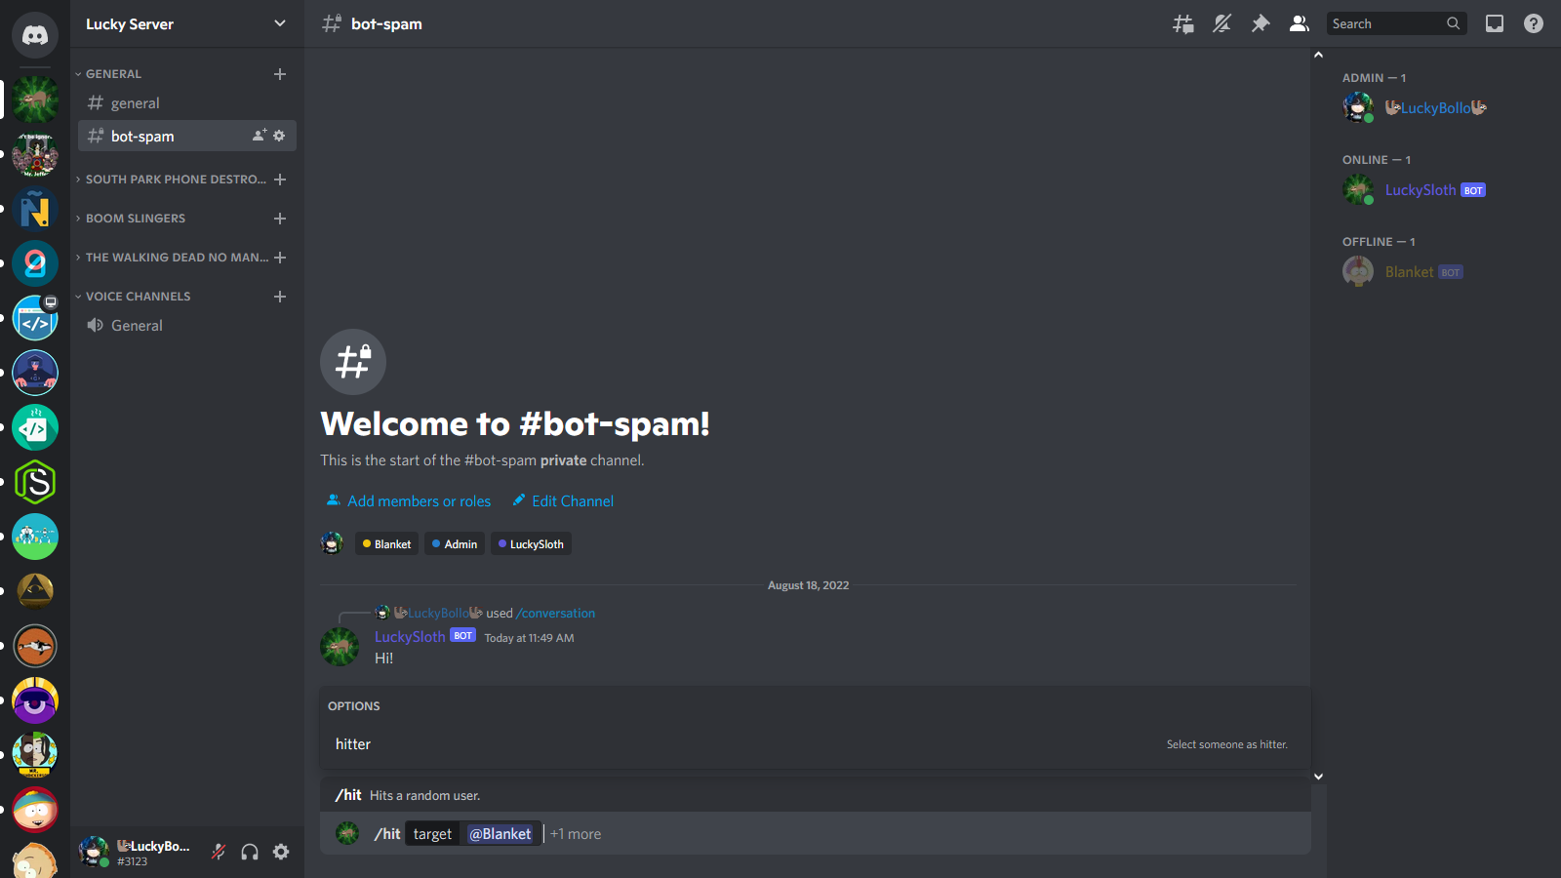Select the Admin role tag
The height and width of the screenshot is (878, 1561).
pos(455,544)
